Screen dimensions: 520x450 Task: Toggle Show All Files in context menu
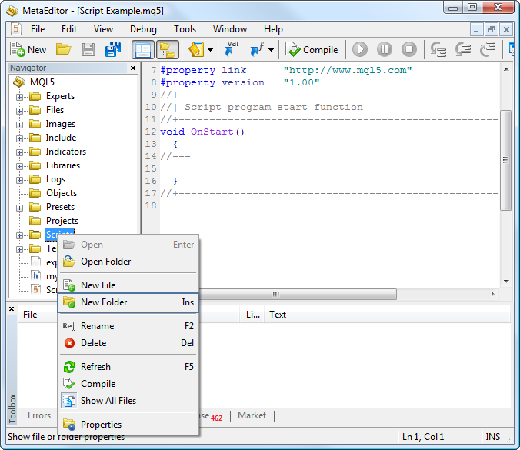point(128,401)
